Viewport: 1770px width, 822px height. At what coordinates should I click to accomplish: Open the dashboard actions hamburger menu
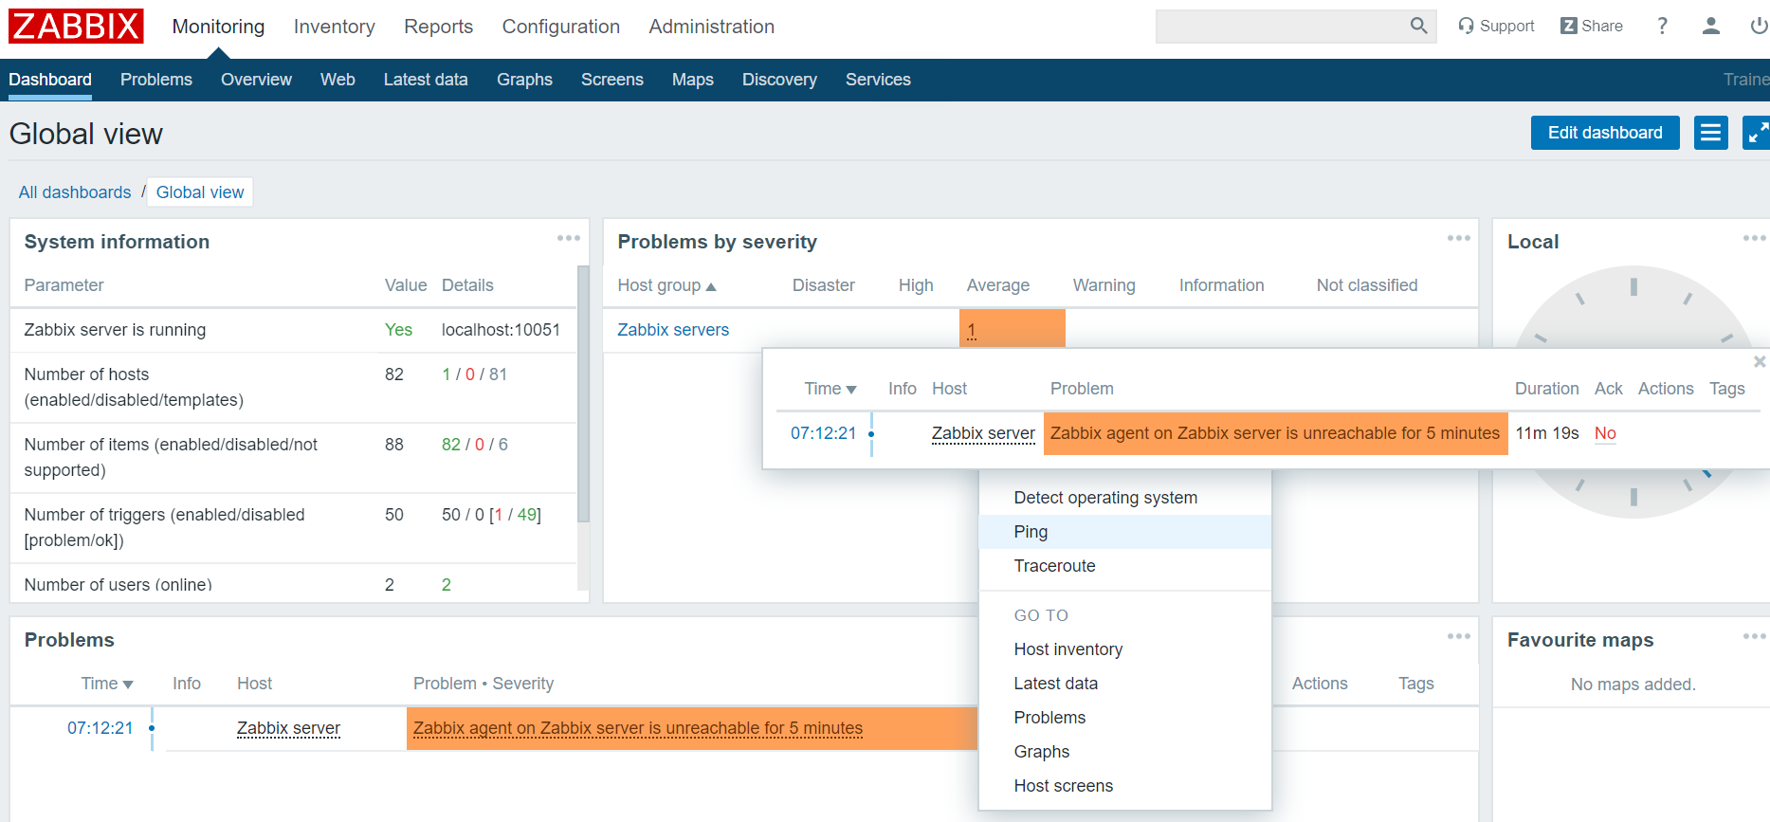(1711, 133)
